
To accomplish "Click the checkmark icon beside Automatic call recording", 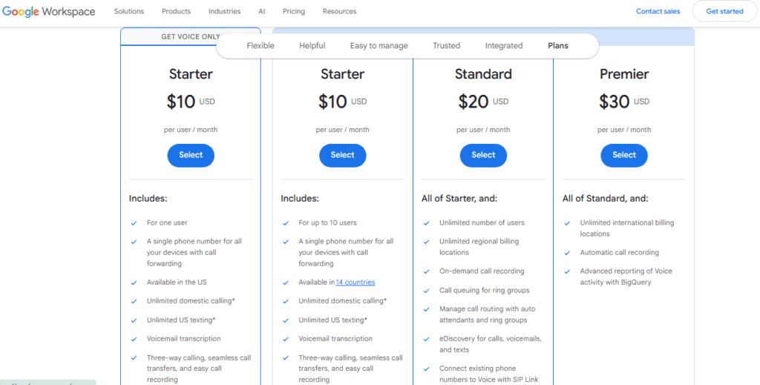I will (x=566, y=253).
